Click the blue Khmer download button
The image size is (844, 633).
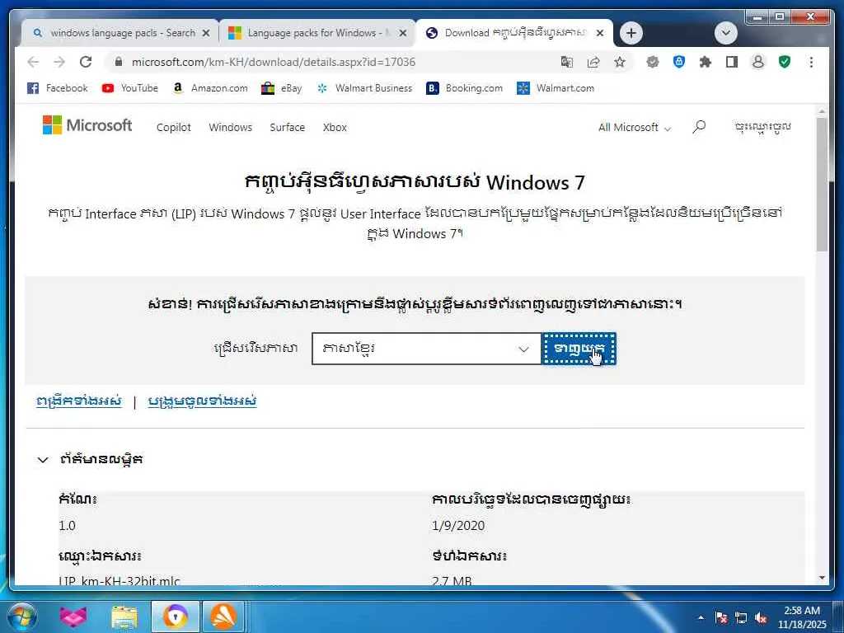point(579,349)
